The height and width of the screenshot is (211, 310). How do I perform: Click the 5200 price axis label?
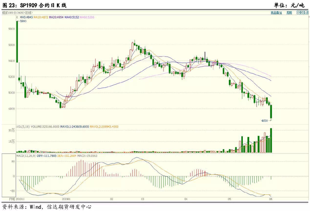pos(11,77)
